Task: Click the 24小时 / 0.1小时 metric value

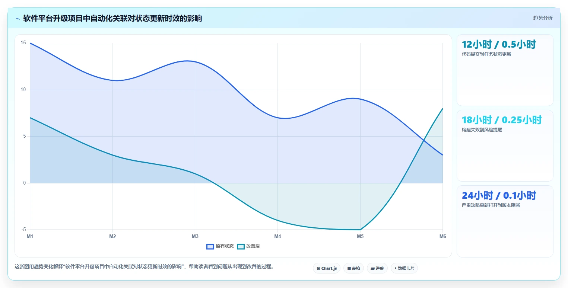Action: click(499, 195)
